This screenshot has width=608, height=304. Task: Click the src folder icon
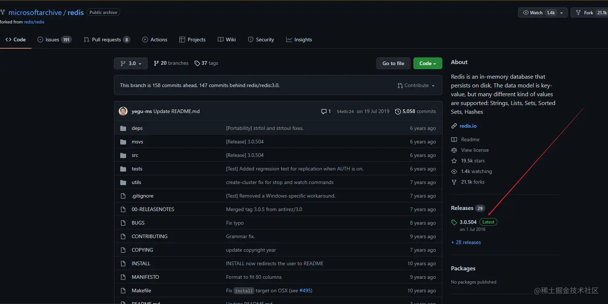123,155
